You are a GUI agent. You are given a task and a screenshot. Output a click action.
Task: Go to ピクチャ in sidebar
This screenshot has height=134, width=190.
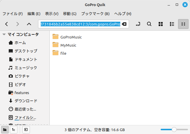[x=22, y=76]
